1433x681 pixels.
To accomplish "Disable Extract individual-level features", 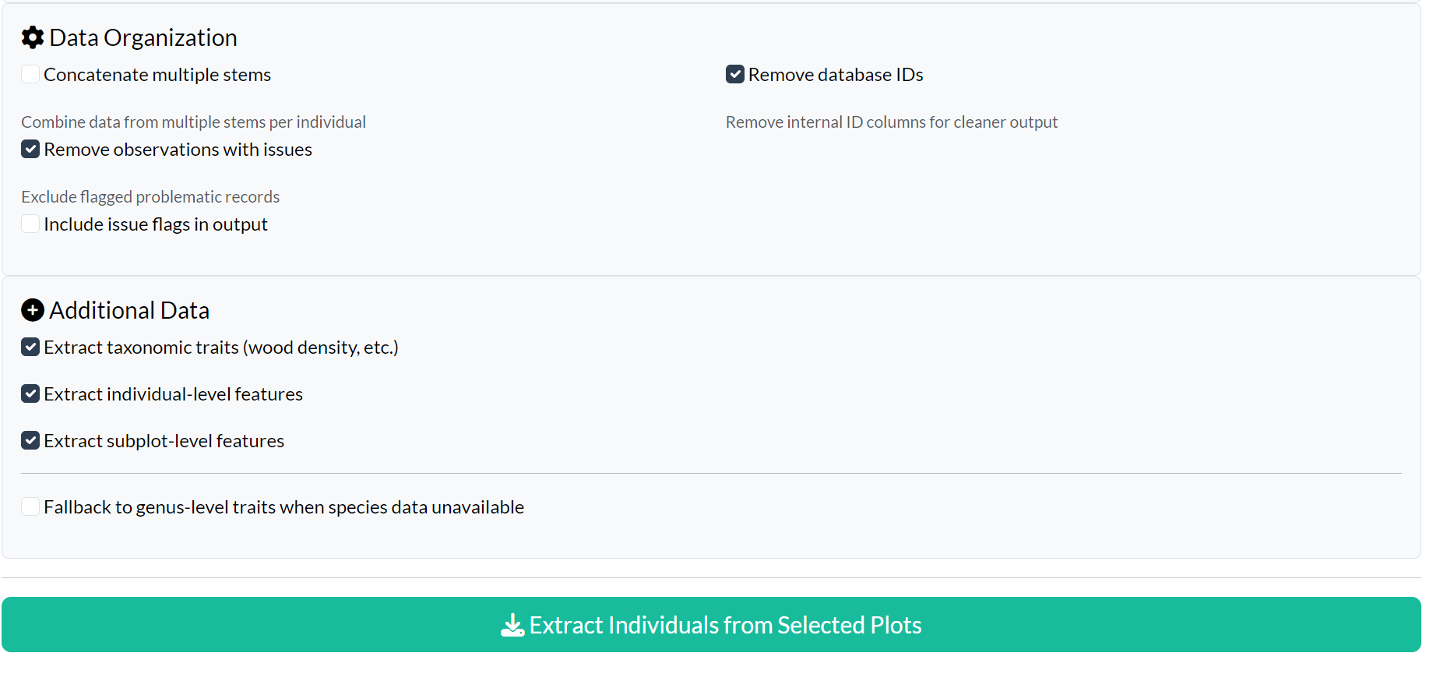I will pyautogui.click(x=30, y=393).
